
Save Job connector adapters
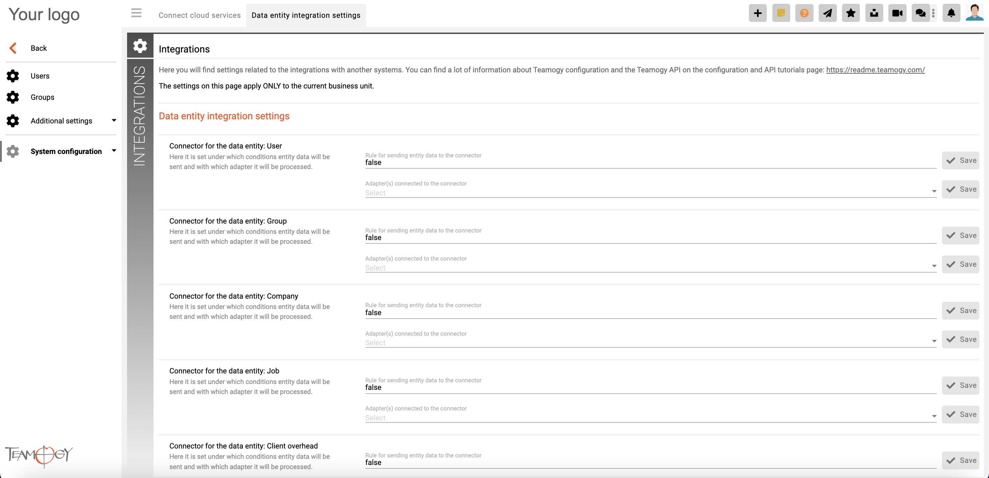click(x=960, y=414)
